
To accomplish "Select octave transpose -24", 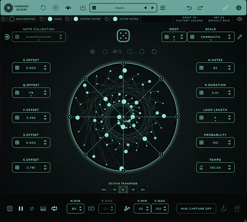I will 103,189.
